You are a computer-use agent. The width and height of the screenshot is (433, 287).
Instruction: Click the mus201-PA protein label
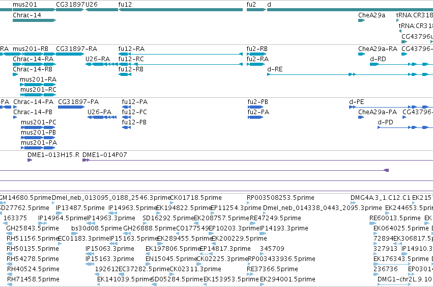(39, 143)
